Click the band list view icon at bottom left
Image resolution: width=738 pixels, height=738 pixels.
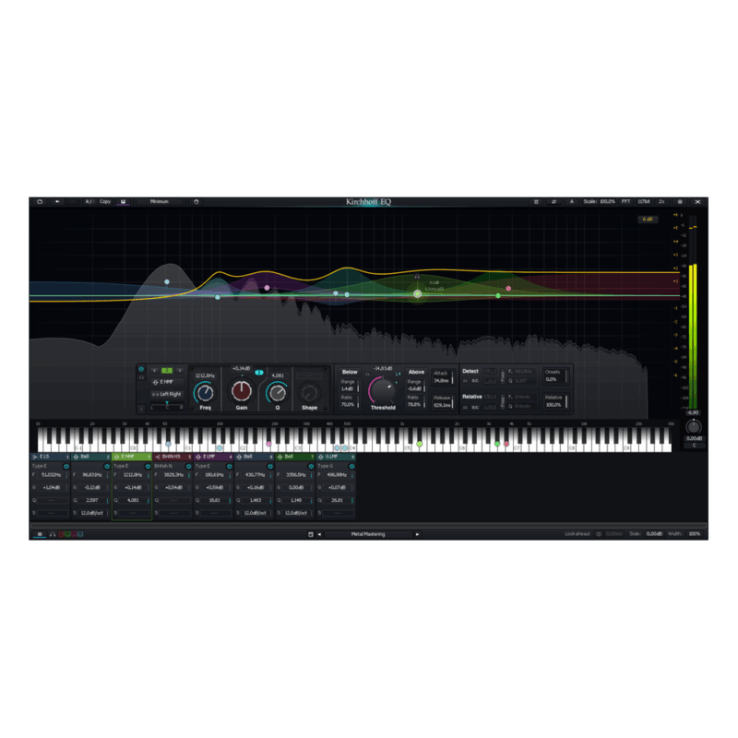point(40,534)
